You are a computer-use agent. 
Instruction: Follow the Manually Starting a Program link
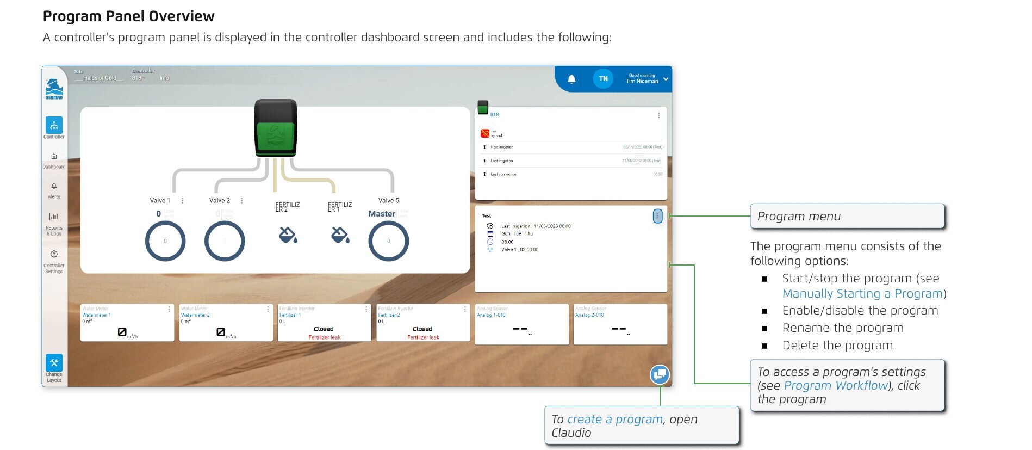tap(862, 294)
